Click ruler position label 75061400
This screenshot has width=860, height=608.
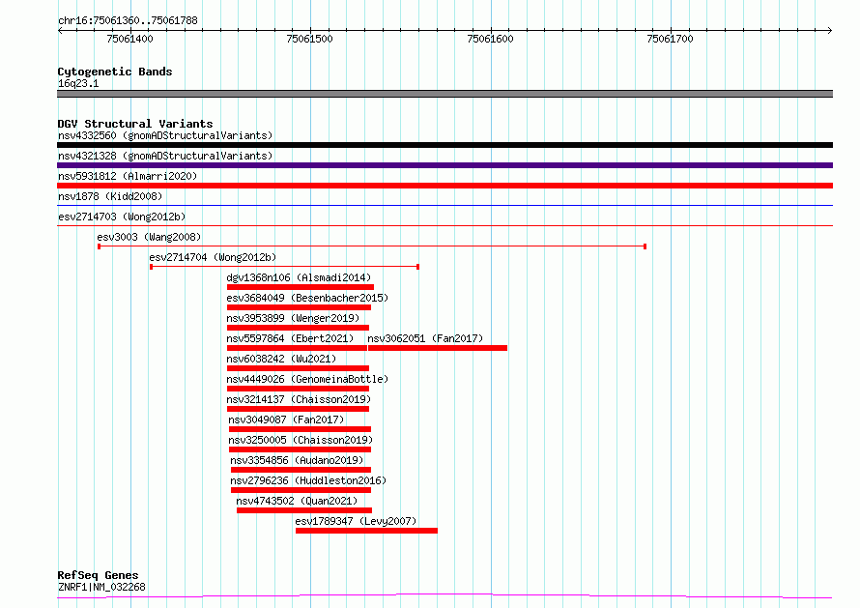click(130, 39)
